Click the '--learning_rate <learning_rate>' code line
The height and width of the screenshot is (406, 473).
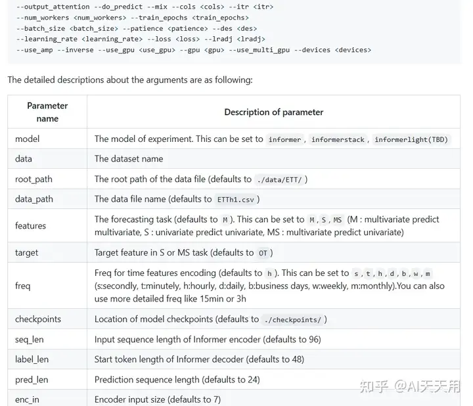pos(141,39)
